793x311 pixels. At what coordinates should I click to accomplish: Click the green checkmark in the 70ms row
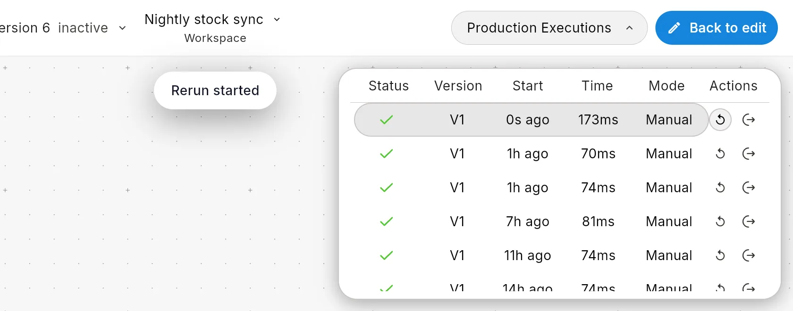(x=387, y=154)
